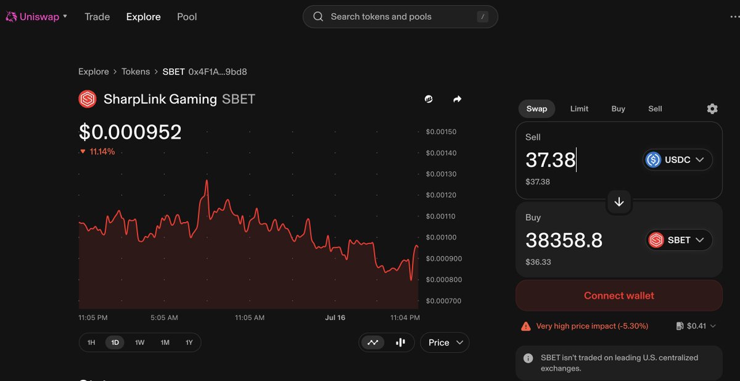
Task: Click Very high price impact warning text
Action: (592, 326)
